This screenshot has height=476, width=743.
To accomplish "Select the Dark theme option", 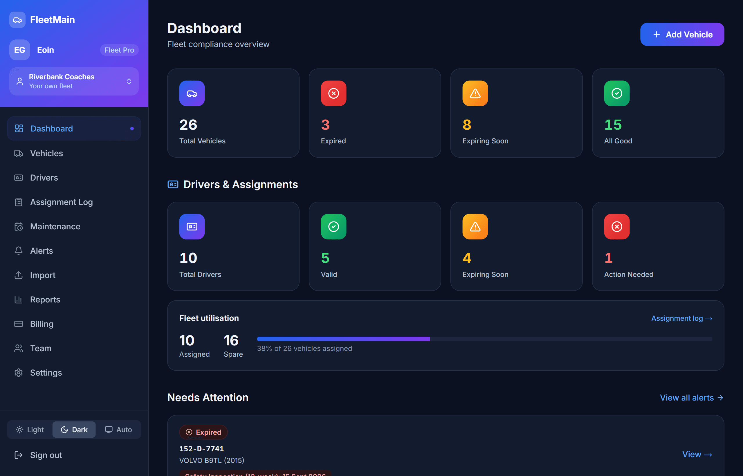I will 74,429.
